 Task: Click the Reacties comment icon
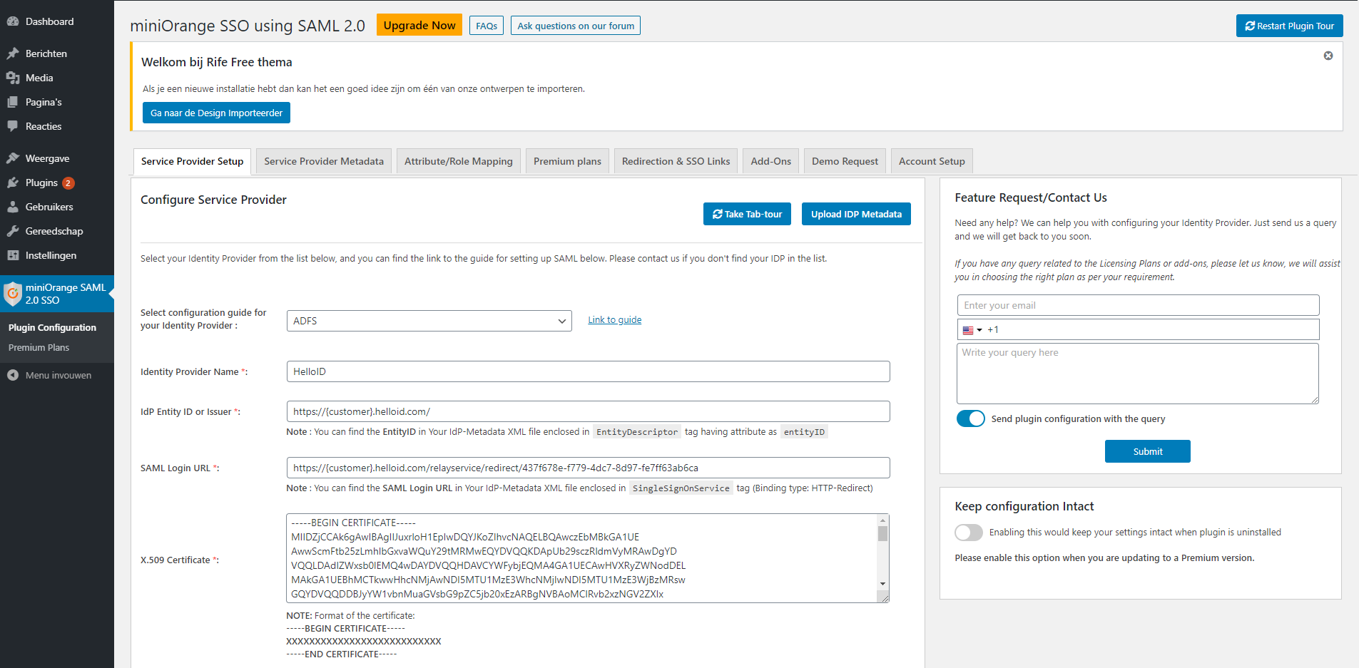coord(13,126)
